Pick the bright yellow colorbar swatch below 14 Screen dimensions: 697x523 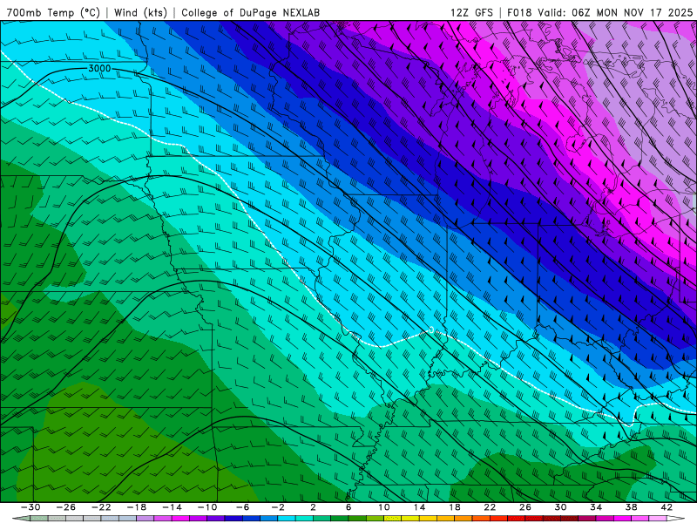(410, 518)
